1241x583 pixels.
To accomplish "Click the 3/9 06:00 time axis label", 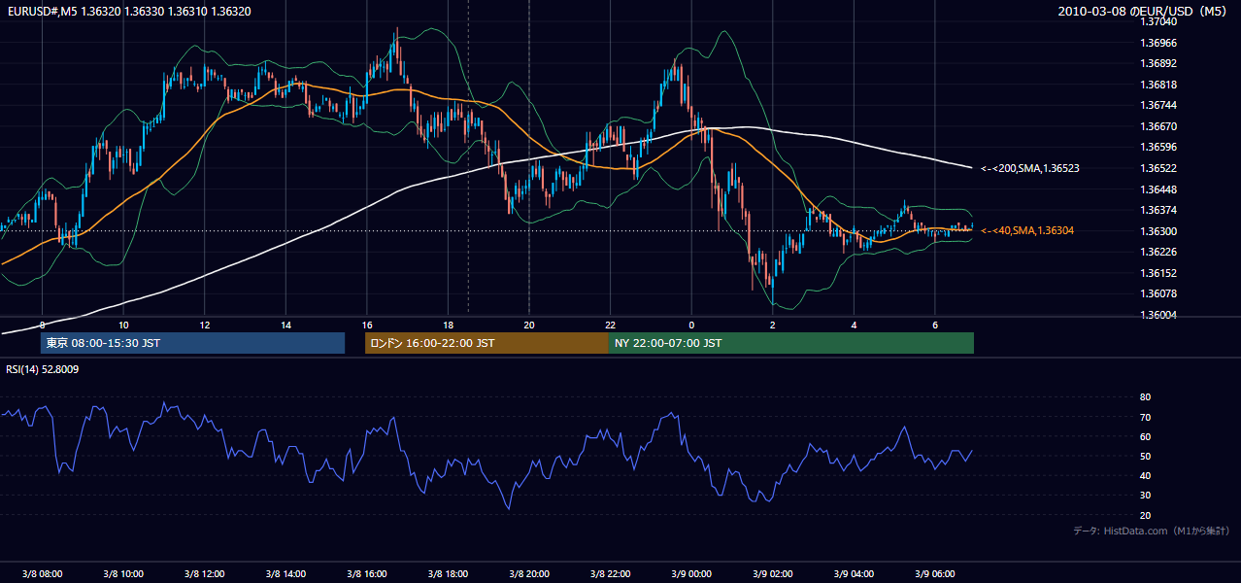I will [x=935, y=573].
